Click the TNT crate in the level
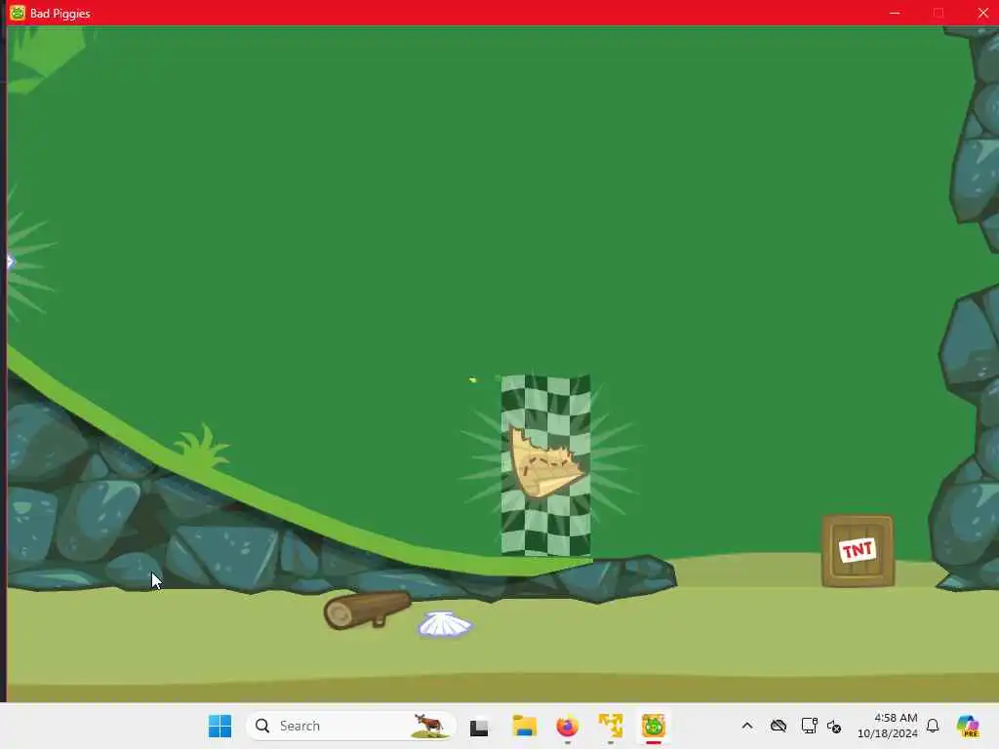999x749 pixels. pos(858,551)
